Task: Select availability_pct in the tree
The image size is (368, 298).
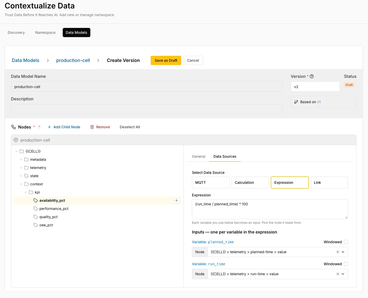Action: point(52,200)
